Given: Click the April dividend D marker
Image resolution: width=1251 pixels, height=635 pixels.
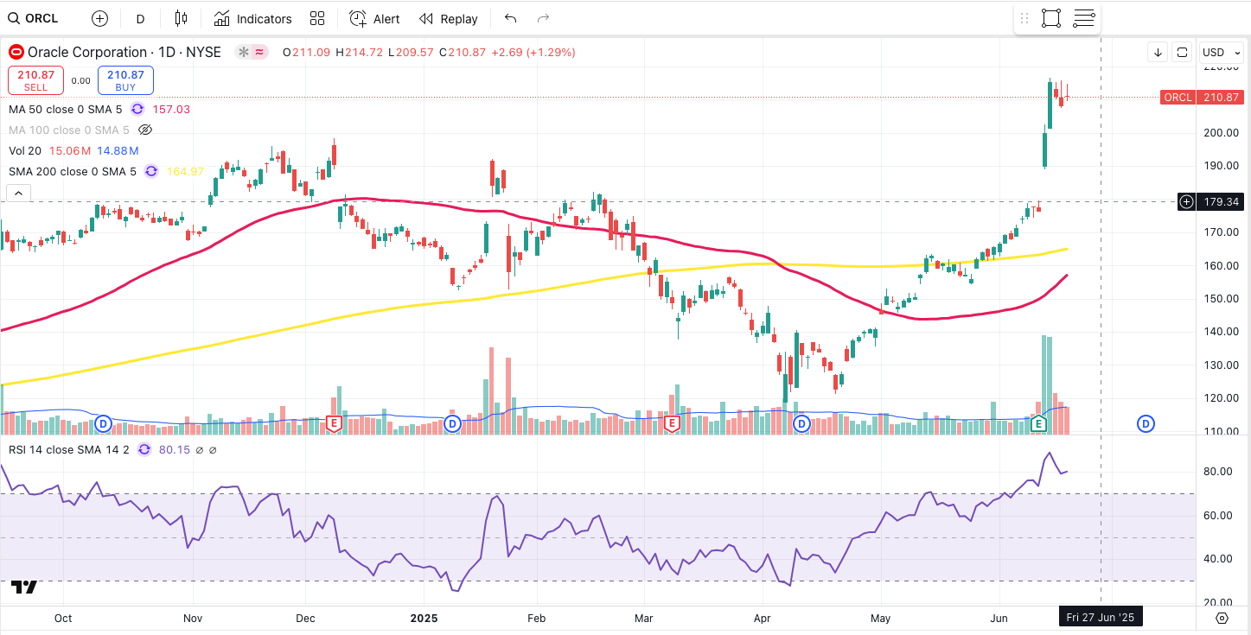Looking at the screenshot, I should click(x=801, y=423).
